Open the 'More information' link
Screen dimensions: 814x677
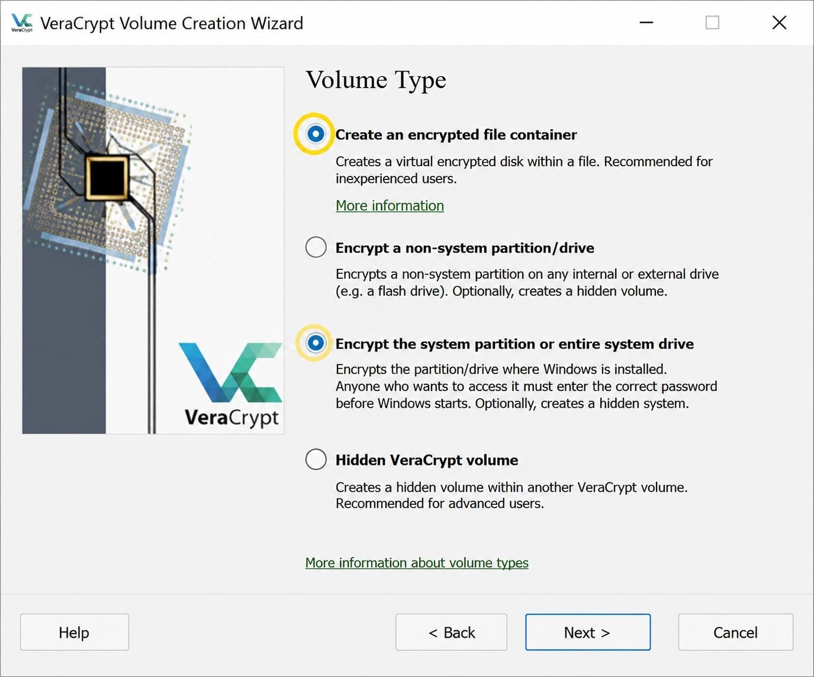(x=390, y=205)
